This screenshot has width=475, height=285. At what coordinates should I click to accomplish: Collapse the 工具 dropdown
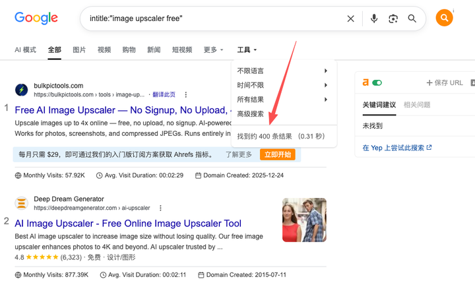pos(247,49)
